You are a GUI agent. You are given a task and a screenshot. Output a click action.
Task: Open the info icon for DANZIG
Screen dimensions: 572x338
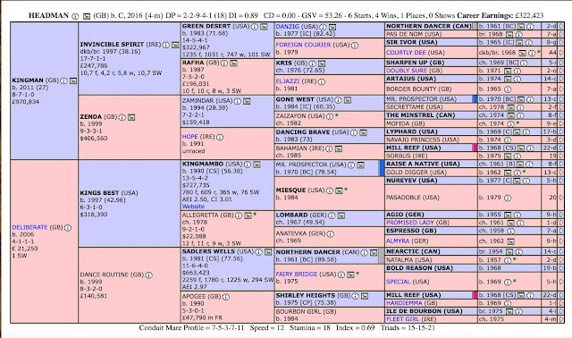pyautogui.click(x=324, y=27)
